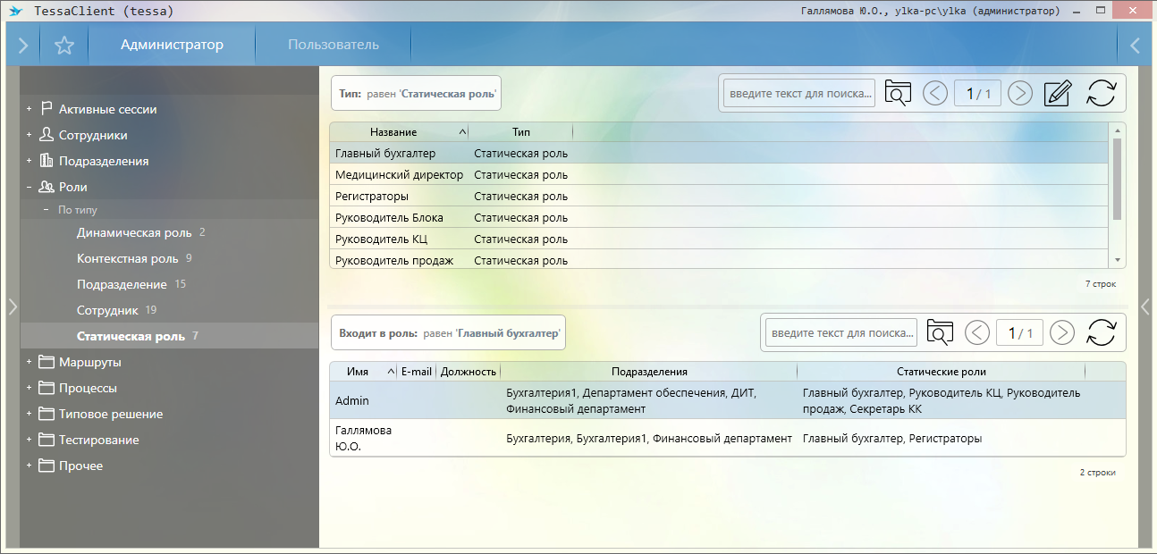Click the edit pencil icon in upper toolbar

tap(1057, 93)
